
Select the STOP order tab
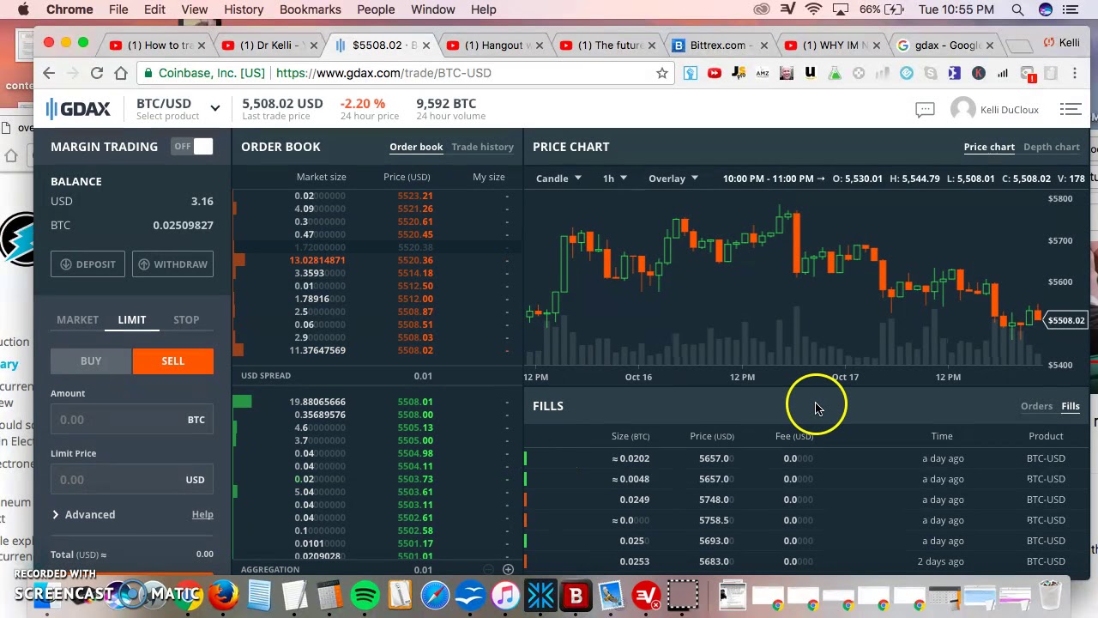pos(186,319)
